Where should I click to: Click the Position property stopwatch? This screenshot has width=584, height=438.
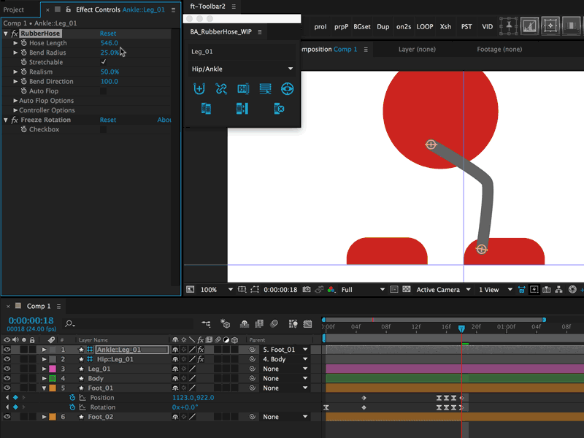(x=72, y=398)
